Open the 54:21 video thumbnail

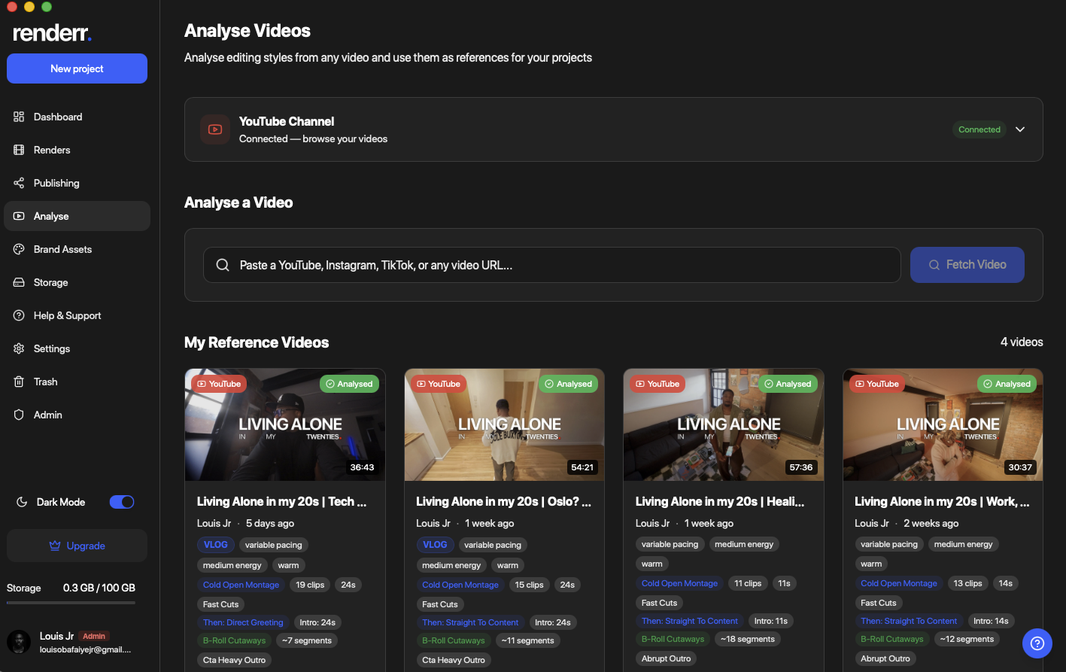point(505,424)
